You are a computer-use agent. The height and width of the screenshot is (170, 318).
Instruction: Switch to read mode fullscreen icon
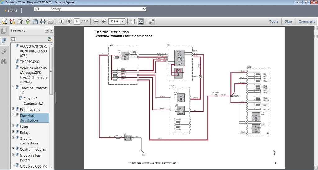click(152, 21)
